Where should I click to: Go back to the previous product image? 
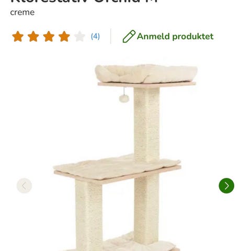pos(24,186)
